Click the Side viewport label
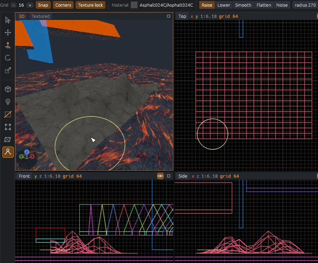 coord(182,176)
